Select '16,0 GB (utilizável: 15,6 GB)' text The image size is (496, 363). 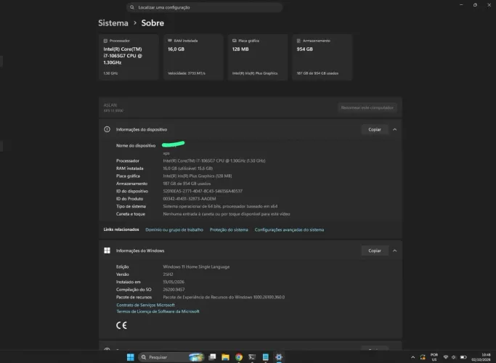[187, 168]
